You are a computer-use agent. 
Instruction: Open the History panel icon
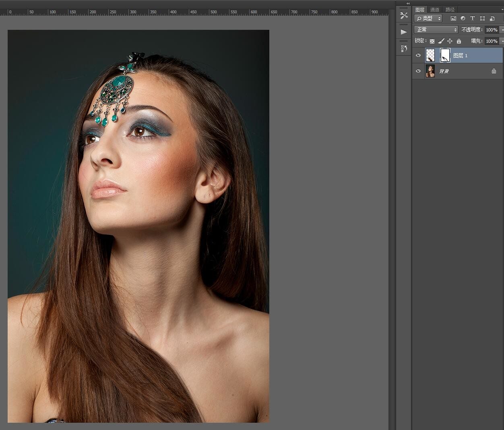pos(404,48)
